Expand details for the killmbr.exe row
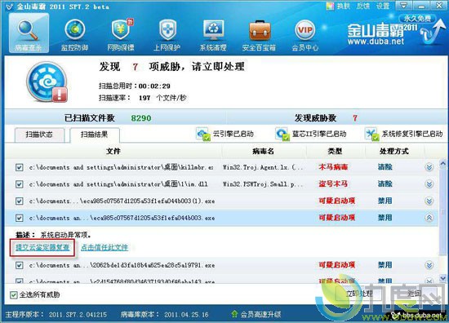 [x=429, y=167]
